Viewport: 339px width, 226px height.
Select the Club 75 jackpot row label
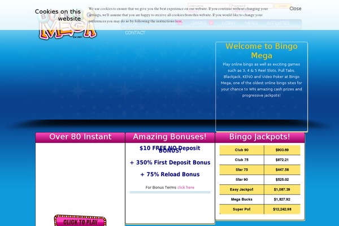[241, 160]
